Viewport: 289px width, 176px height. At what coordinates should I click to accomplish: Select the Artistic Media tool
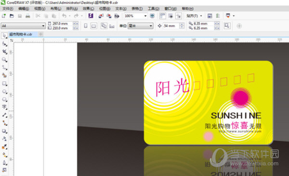pyautogui.click(x=4, y=75)
